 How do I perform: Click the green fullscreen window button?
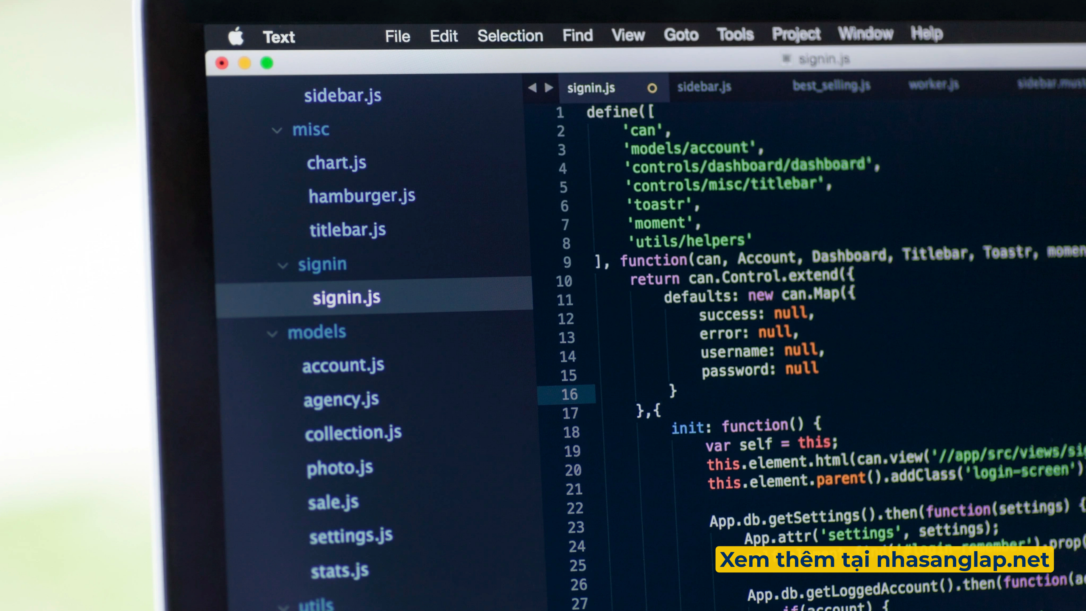pyautogui.click(x=267, y=63)
